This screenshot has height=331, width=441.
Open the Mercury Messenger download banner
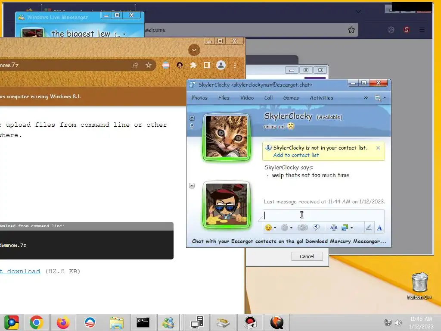[x=289, y=241]
